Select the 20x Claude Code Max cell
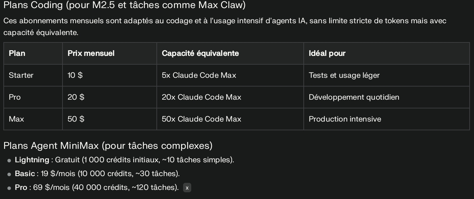 pyautogui.click(x=230, y=97)
